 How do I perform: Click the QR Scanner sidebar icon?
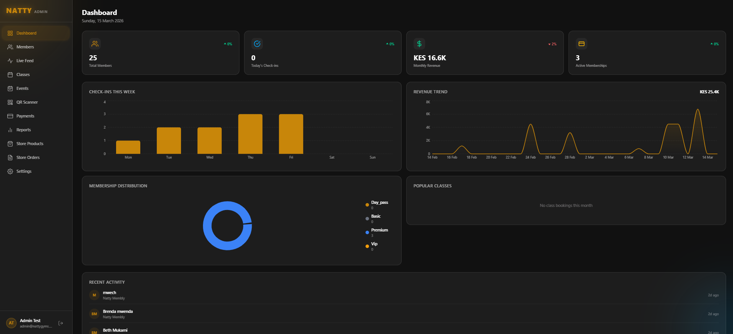[10, 102]
